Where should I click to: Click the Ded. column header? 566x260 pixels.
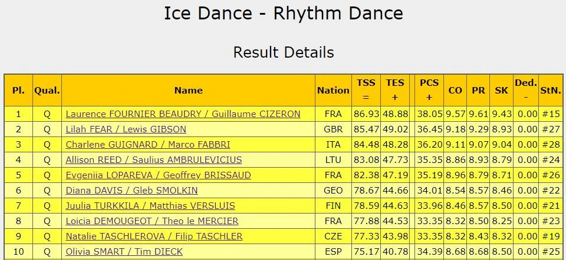pyautogui.click(x=525, y=91)
